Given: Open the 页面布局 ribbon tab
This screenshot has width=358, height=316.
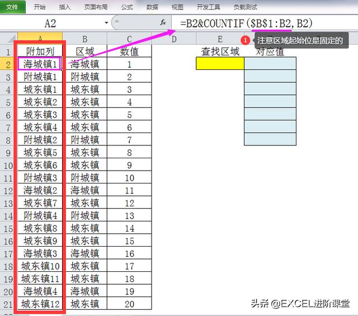Looking at the screenshot, I should (96, 7).
